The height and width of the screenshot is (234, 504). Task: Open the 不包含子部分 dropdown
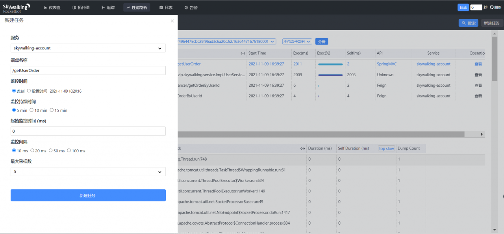pos(297,41)
